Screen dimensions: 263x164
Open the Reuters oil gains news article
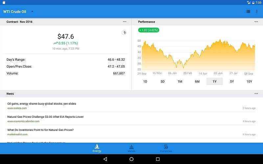point(42,104)
